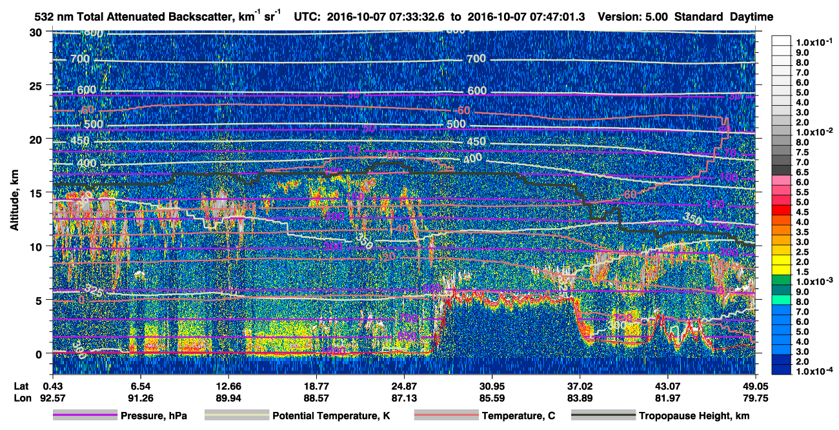Viewport: 839px width, 430px height.
Task: Click latitude value 18.77
Action: [x=316, y=386]
